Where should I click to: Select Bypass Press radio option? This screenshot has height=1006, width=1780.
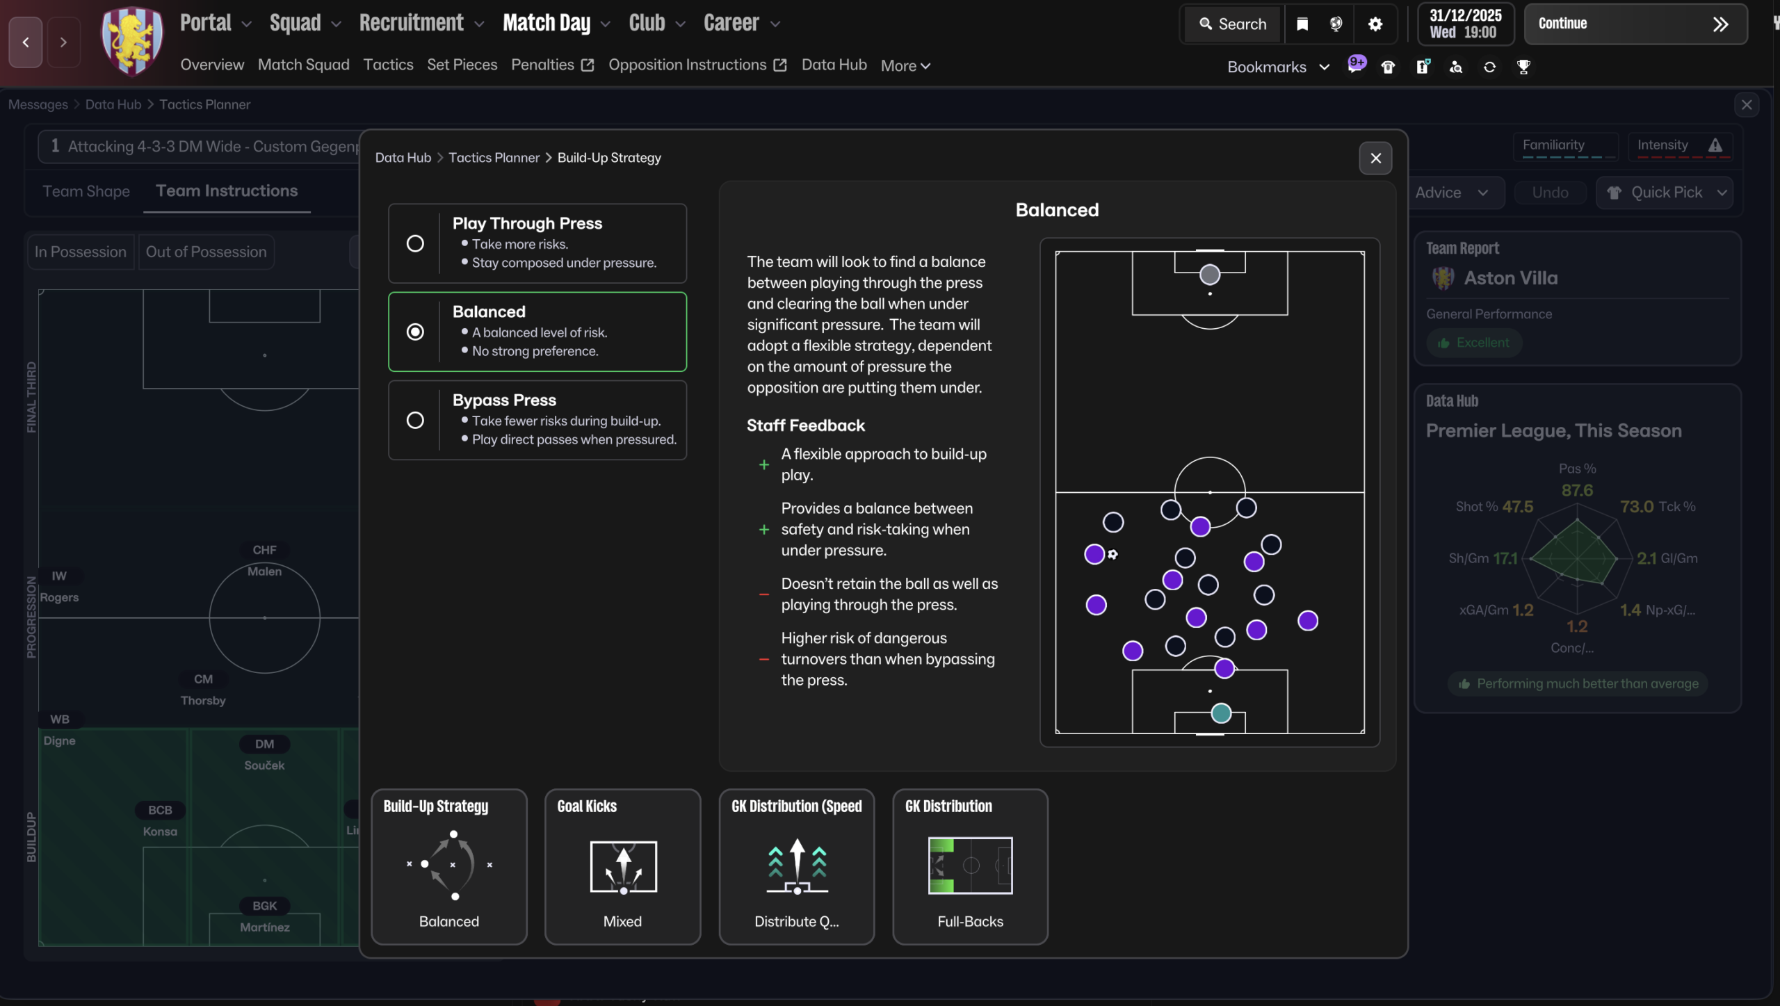pos(415,420)
